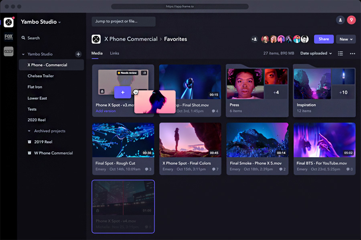Click the 27 items, 890 MB summary text
The image size is (361, 240).
(279, 53)
